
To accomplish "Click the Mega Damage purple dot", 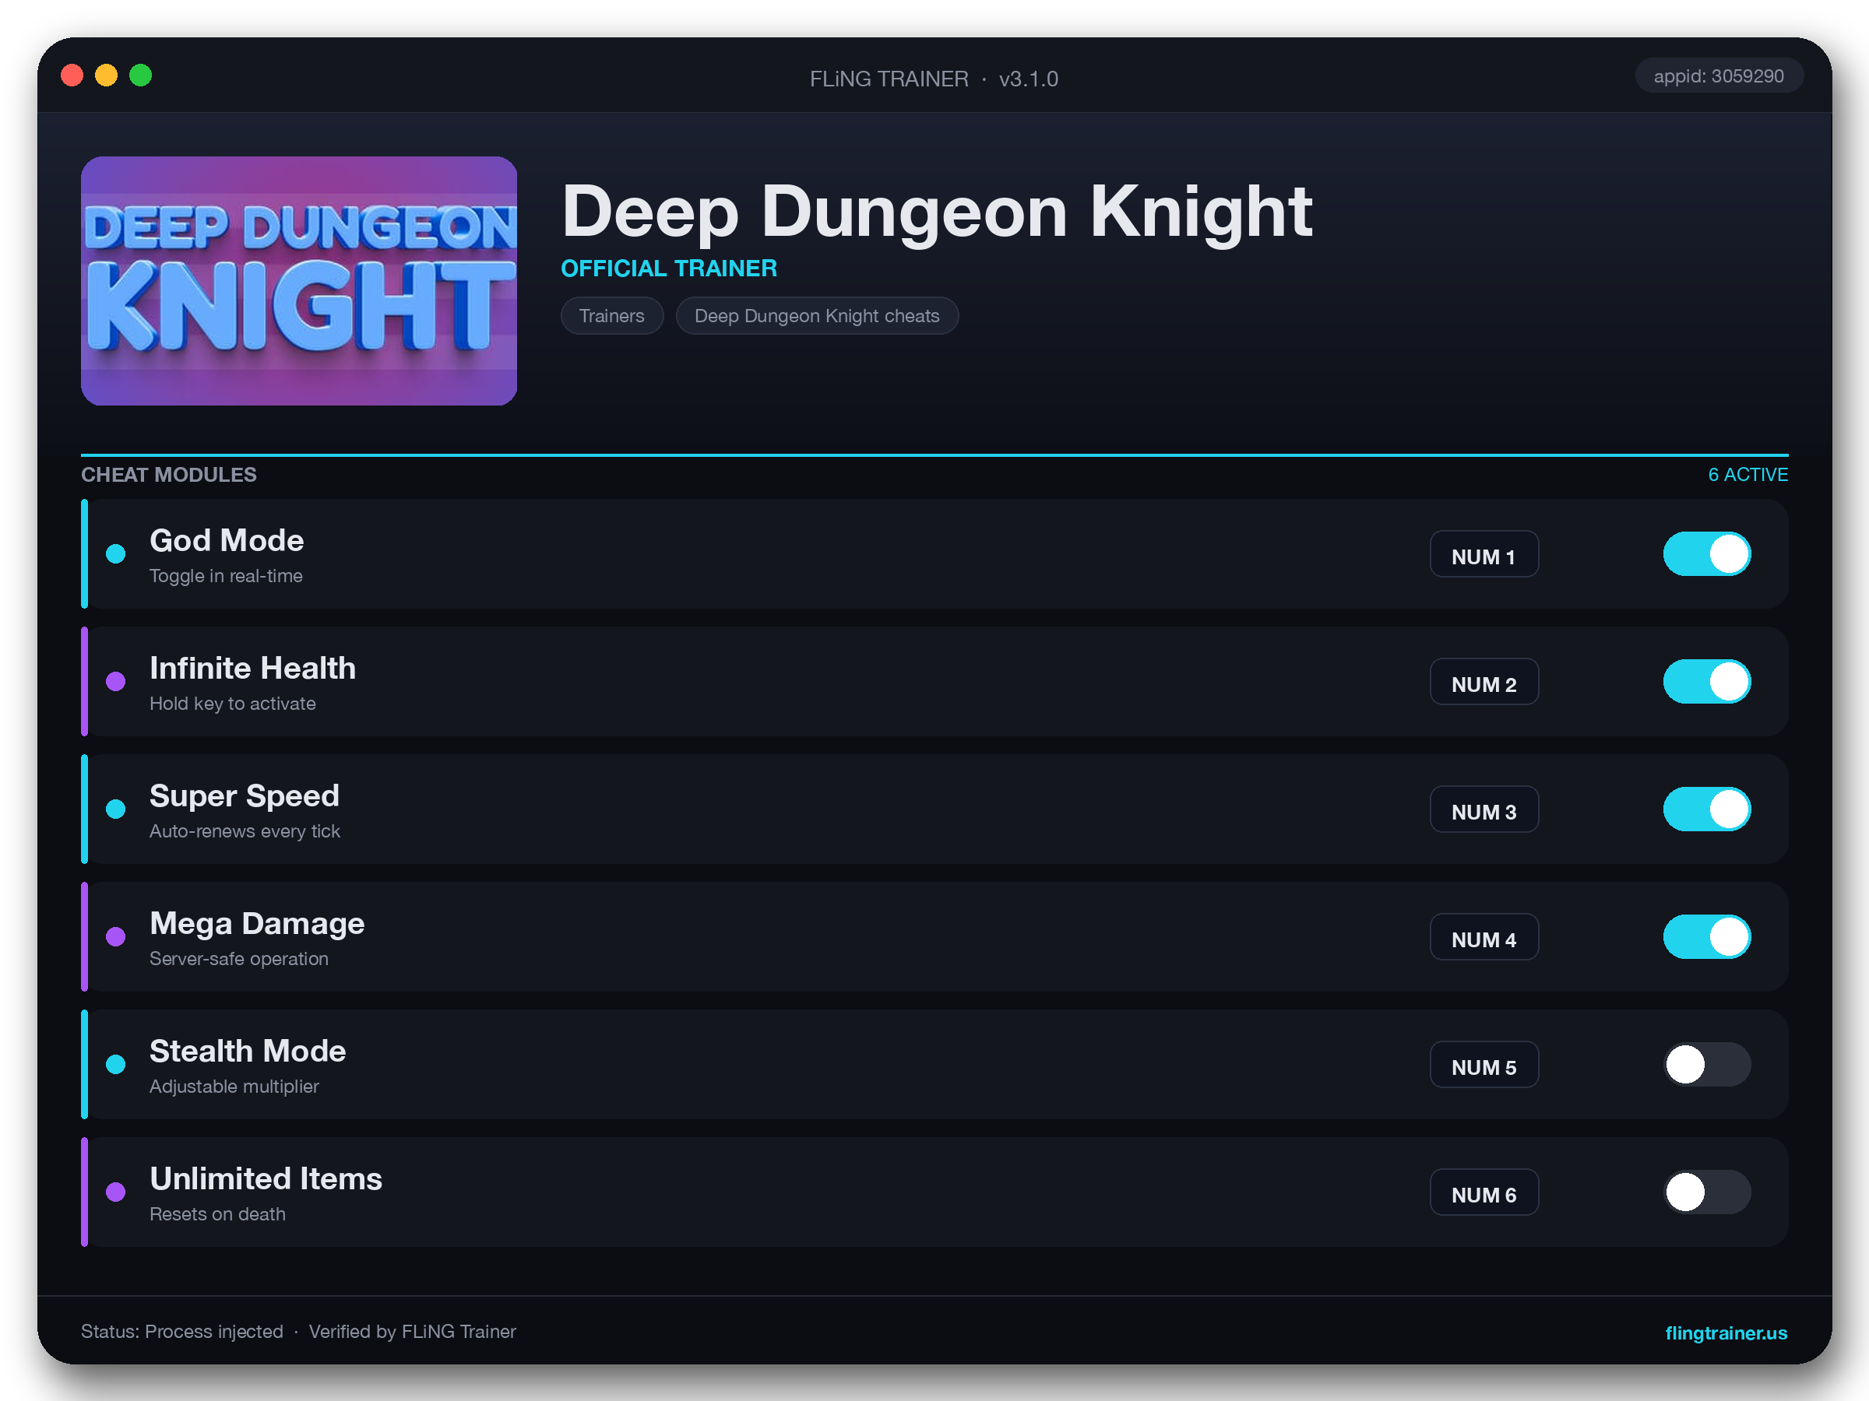I will (116, 936).
